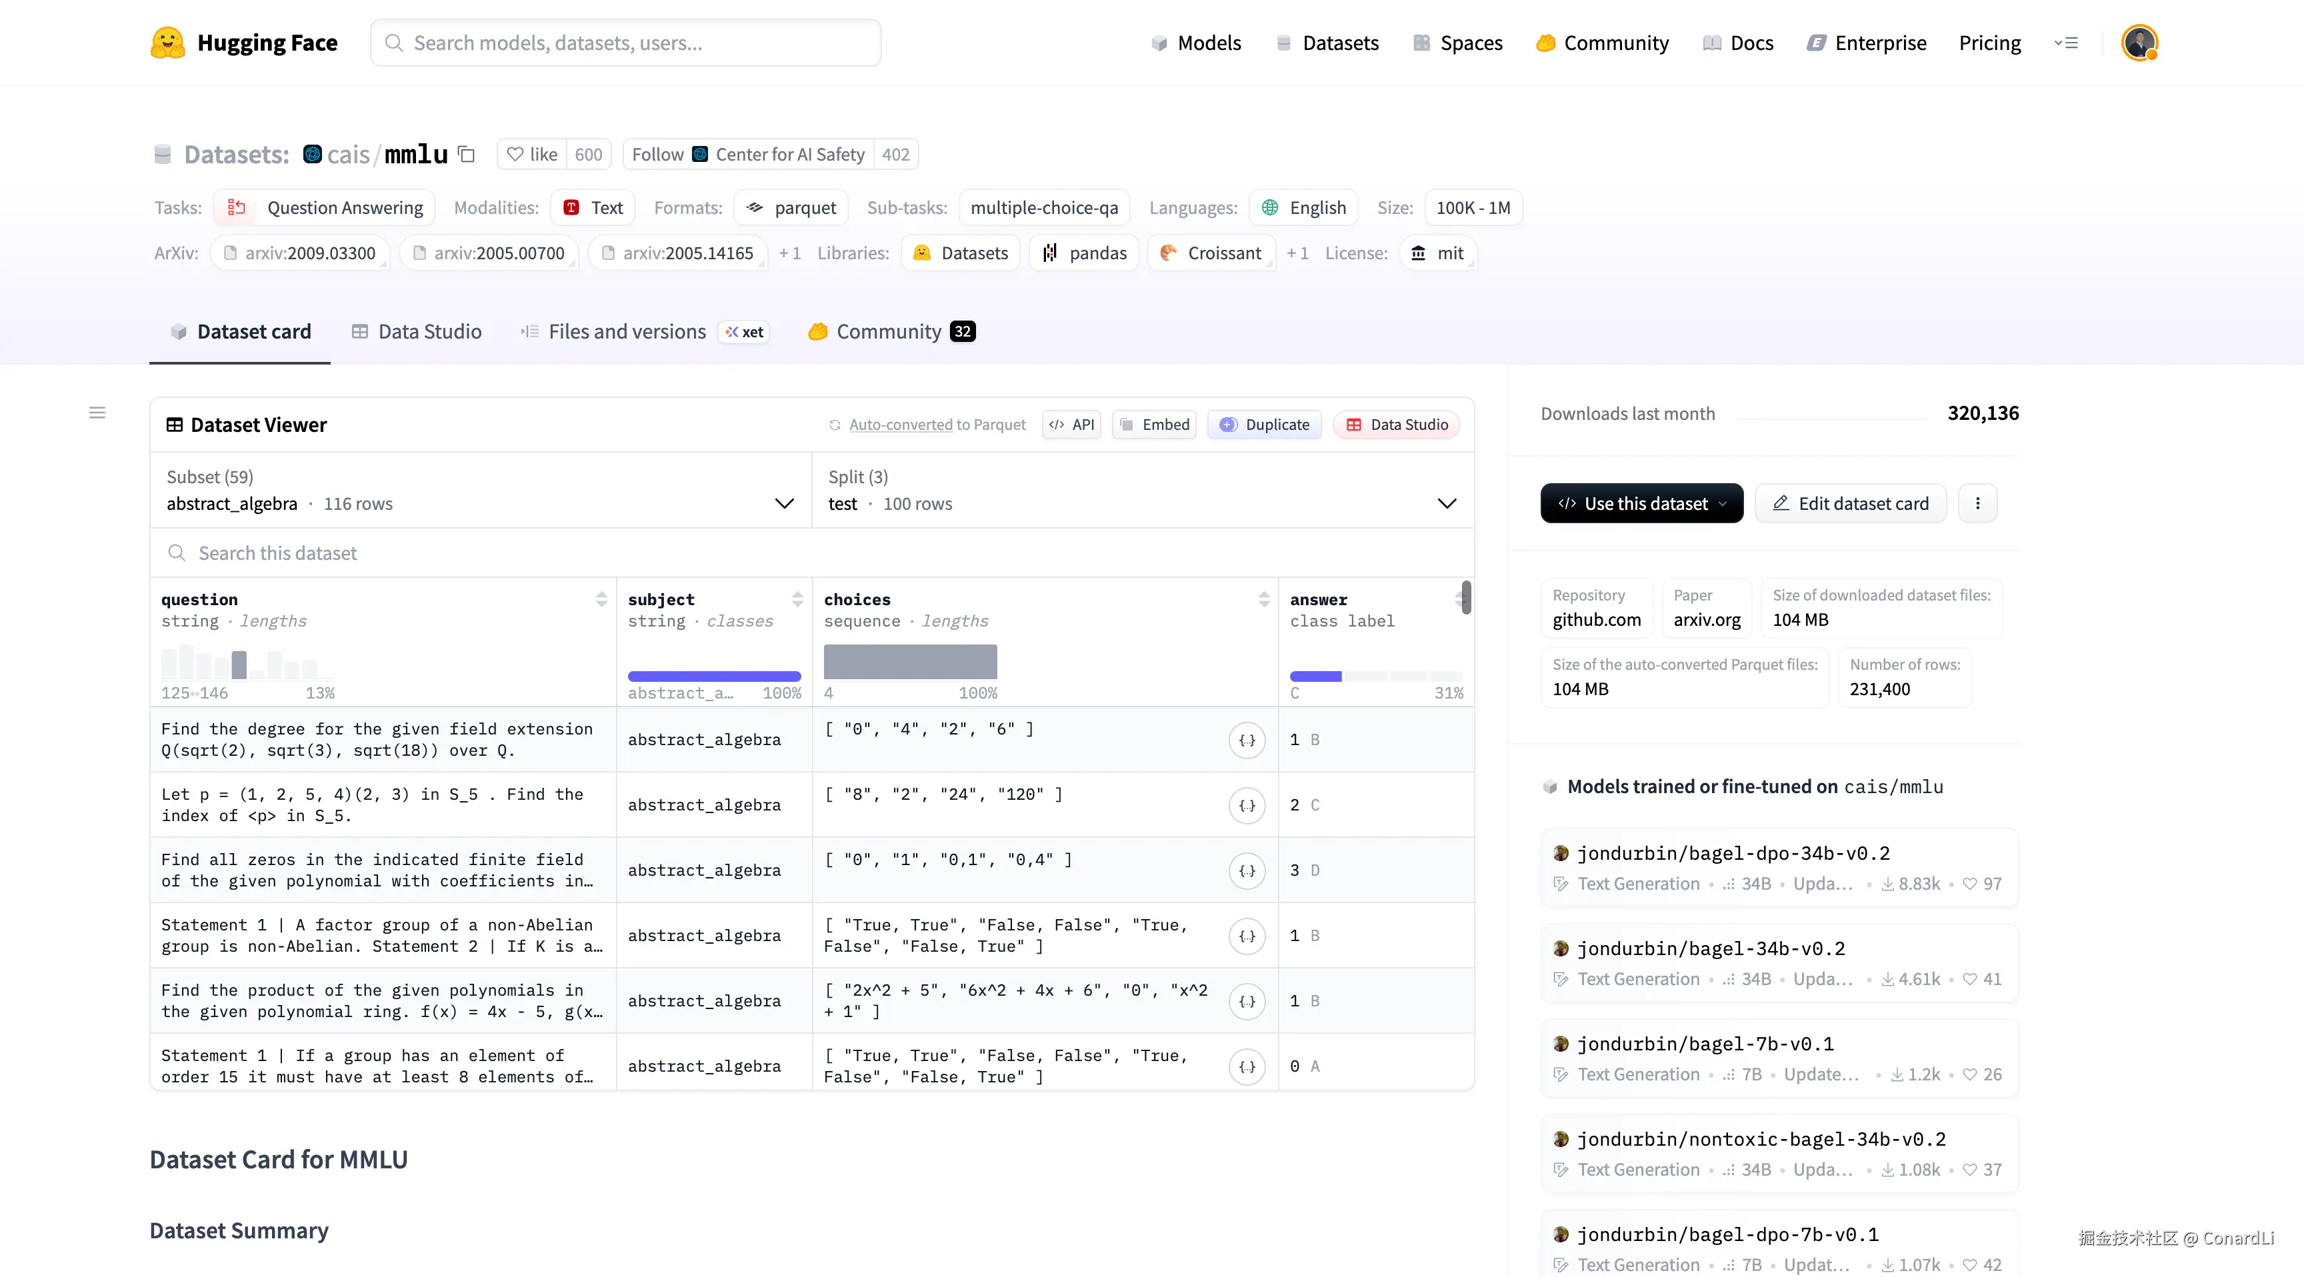This screenshot has width=2304, height=1277.
Task: Open the Use this dataset dropdown
Action: click(x=1641, y=503)
